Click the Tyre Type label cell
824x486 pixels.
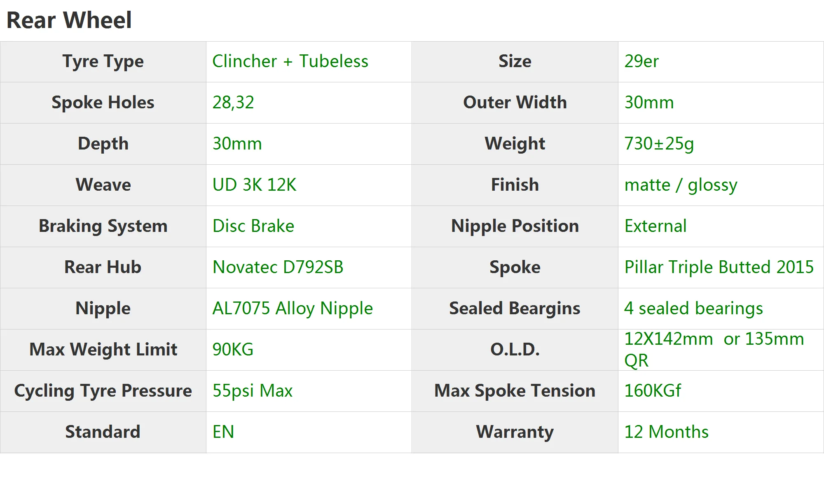tap(103, 61)
